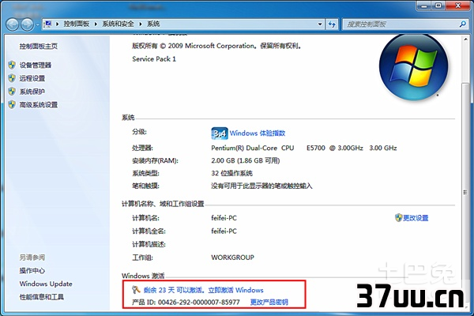Click the shield icon beside 设备管理器
The height and width of the screenshot is (316, 474).
[12, 65]
